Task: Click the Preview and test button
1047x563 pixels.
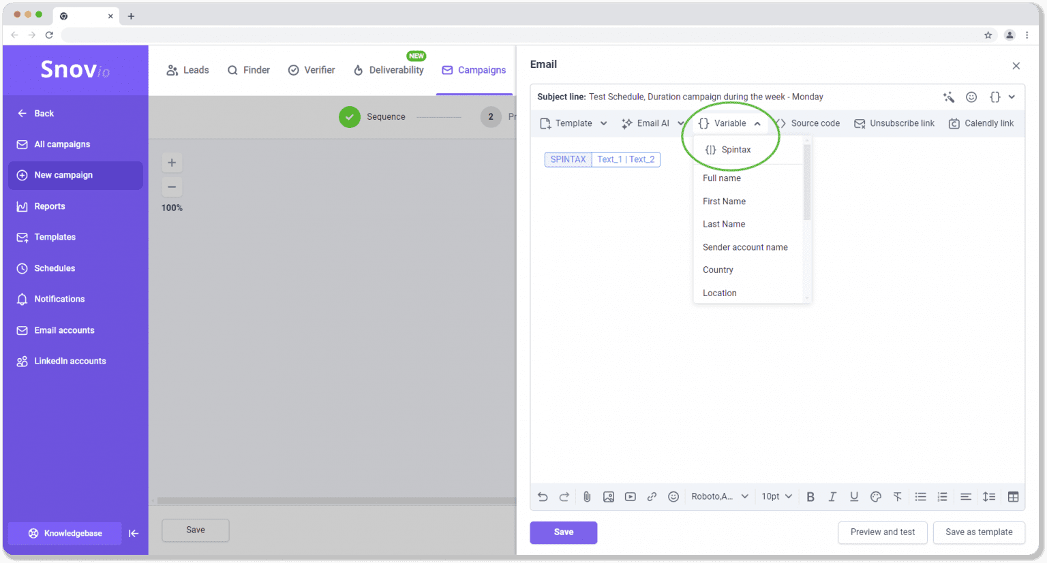Action: pyautogui.click(x=882, y=532)
